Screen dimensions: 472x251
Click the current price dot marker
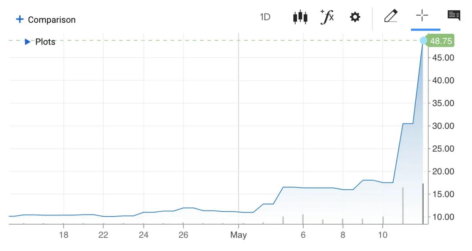click(x=423, y=40)
